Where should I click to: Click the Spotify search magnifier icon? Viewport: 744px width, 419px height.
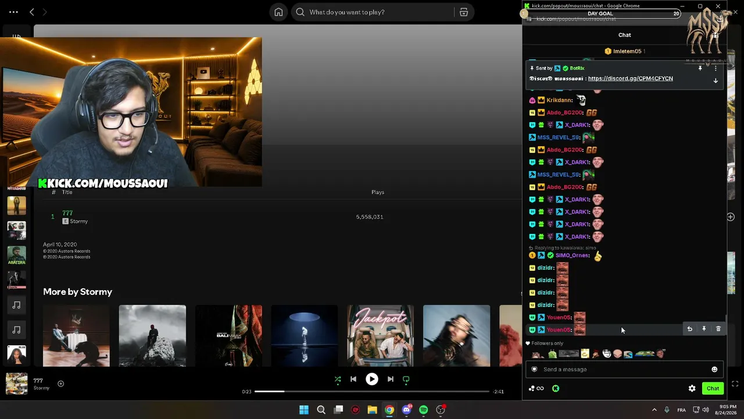(x=300, y=12)
